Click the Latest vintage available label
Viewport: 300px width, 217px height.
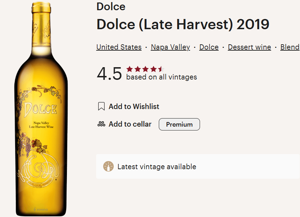[157, 167]
